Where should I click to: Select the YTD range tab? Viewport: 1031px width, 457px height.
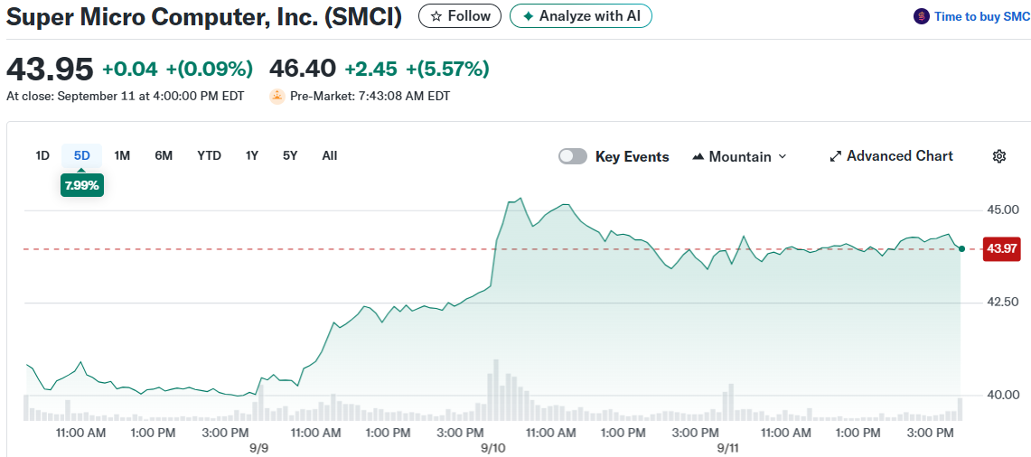pyautogui.click(x=209, y=156)
